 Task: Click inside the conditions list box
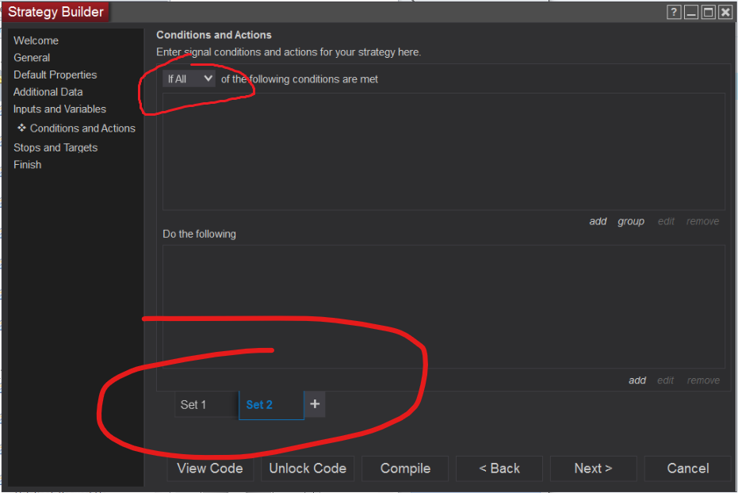click(443, 151)
